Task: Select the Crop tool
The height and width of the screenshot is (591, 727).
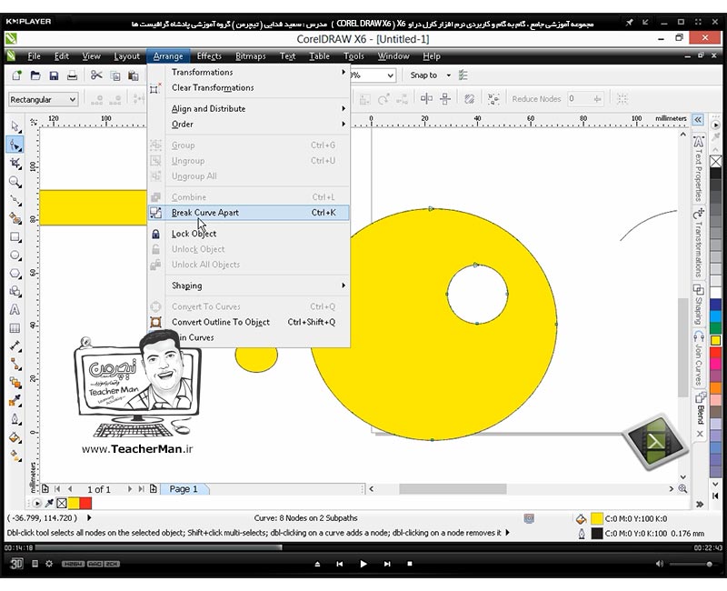Action: pyautogui.click(x=15, y=163)
